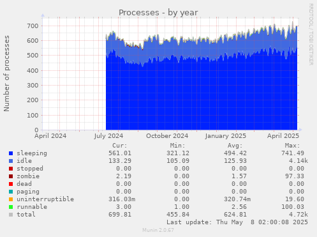Click total average value 624.81

click(235, 215)
